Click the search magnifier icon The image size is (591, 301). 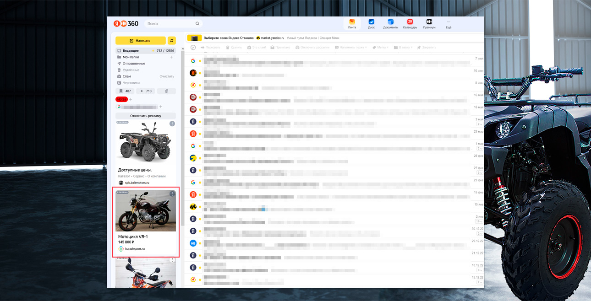pos(197,24)
